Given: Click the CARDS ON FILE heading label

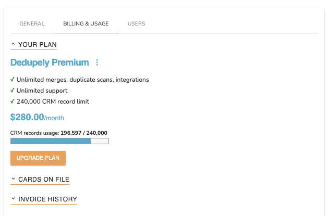Looking at the screenshot, I should pyautogui.click(x=44, y=179).
